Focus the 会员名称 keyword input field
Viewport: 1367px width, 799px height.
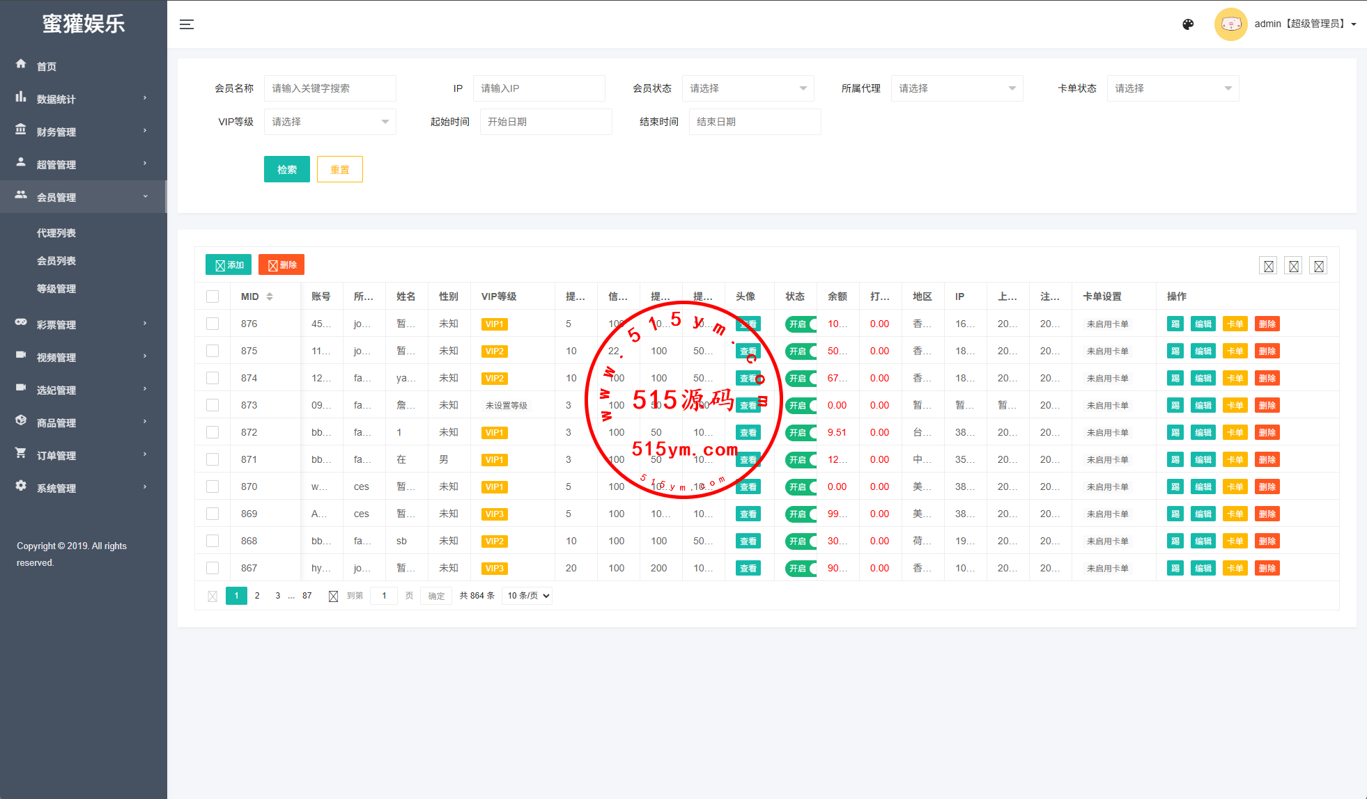click(330, 88)
